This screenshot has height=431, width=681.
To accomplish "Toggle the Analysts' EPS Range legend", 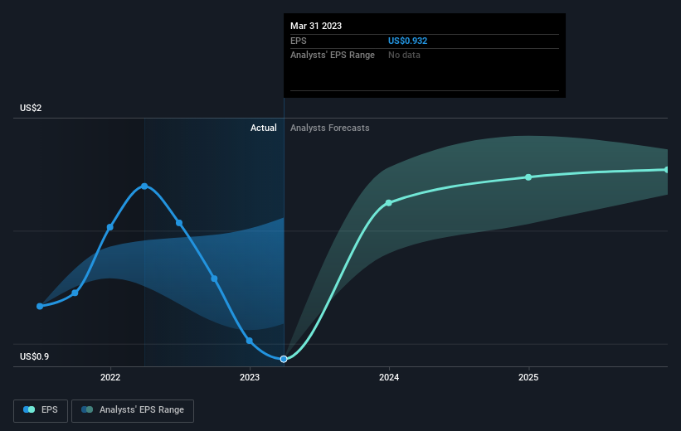I will (133, 410).
